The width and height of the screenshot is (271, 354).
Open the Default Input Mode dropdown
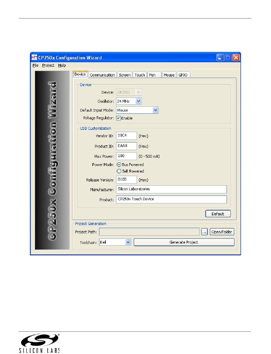tap(137, 110)
